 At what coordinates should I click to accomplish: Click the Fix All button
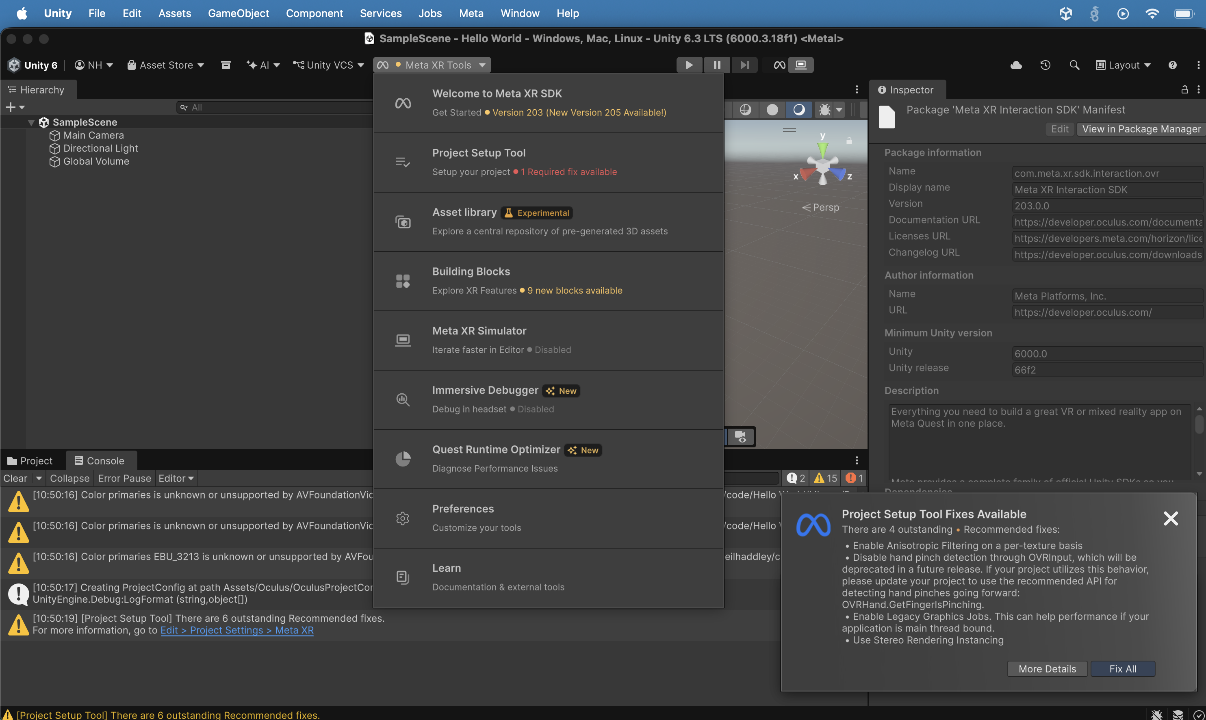pos(1123,668)
